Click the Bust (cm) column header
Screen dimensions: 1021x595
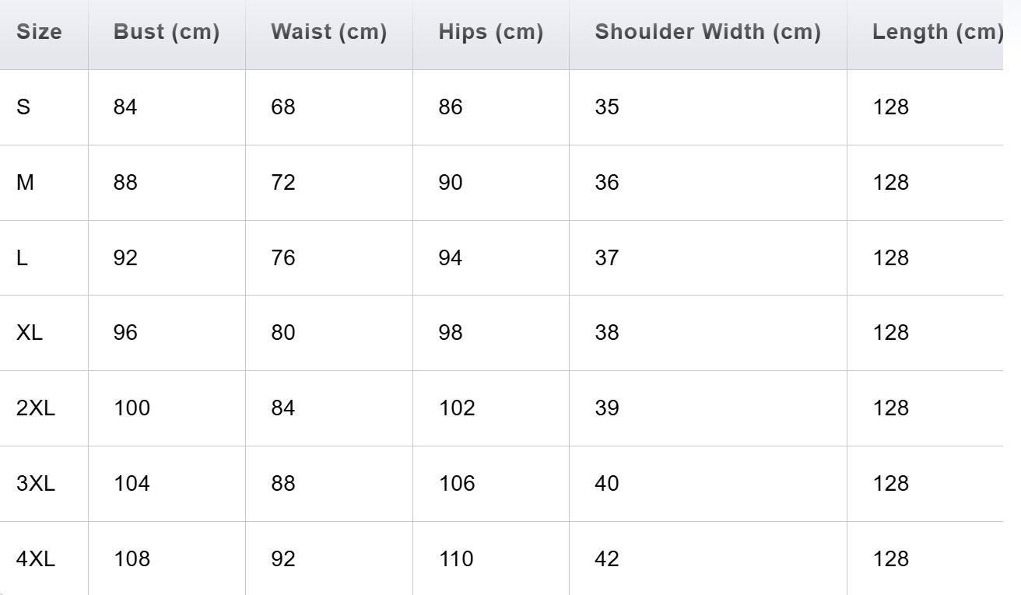(167, 32)
